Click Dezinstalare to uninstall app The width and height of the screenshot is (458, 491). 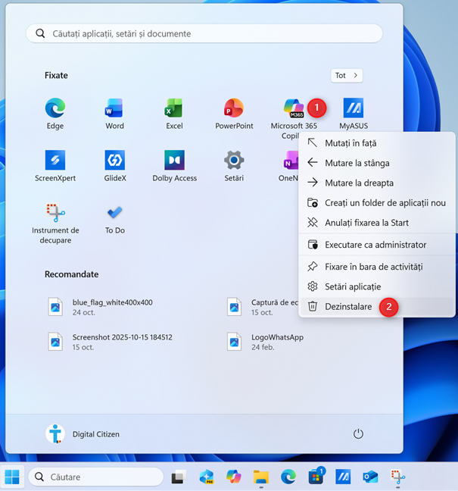tap(377, 307)
